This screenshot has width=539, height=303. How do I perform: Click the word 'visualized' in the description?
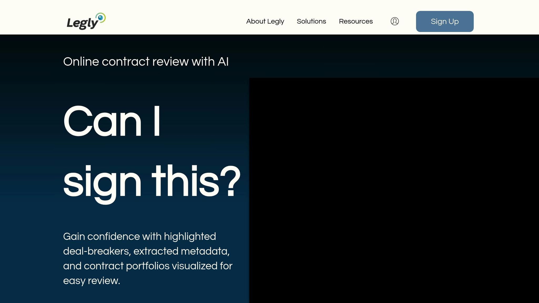pos(194,266)
